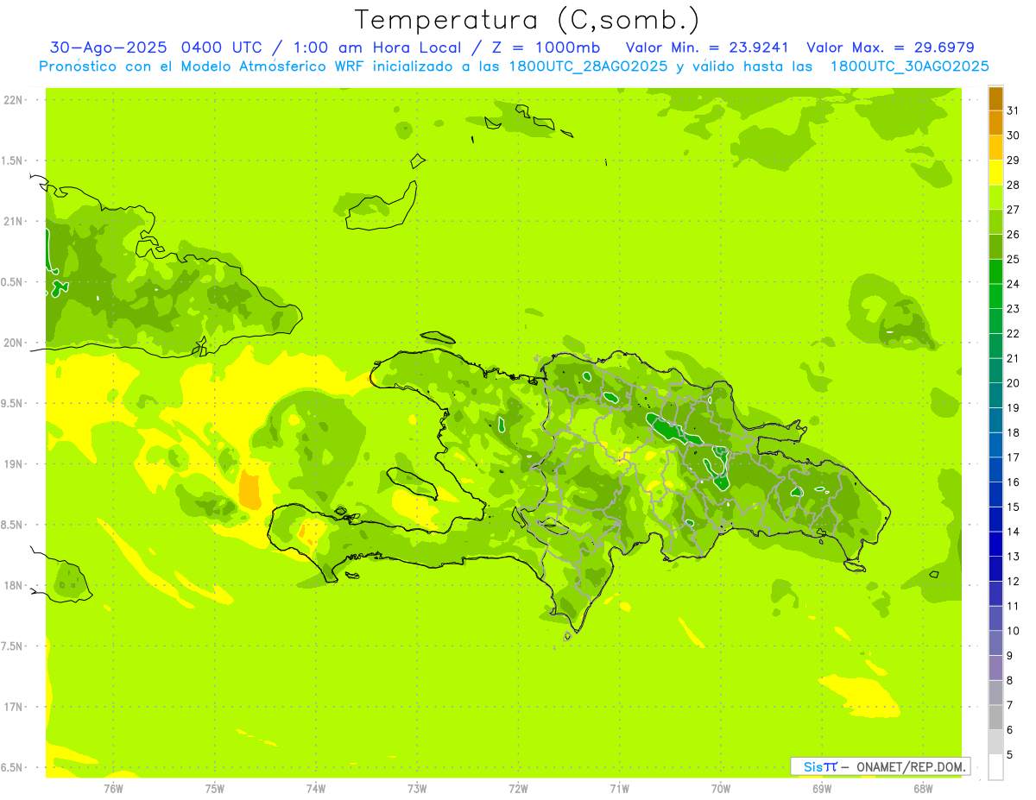Pick the lime swatch between 27 and 28
1036x800 pixels.
point(995,197)
